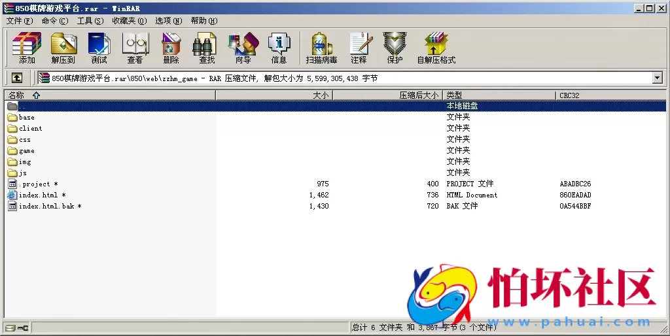Open the View (查看) toolbar icon
The image size is (670, 336).
[x=135, y=48]
